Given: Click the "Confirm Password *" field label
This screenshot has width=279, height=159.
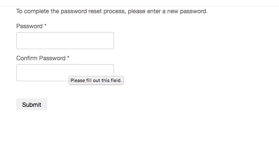Looking at the screenshot, I should [x=43, y=58].
